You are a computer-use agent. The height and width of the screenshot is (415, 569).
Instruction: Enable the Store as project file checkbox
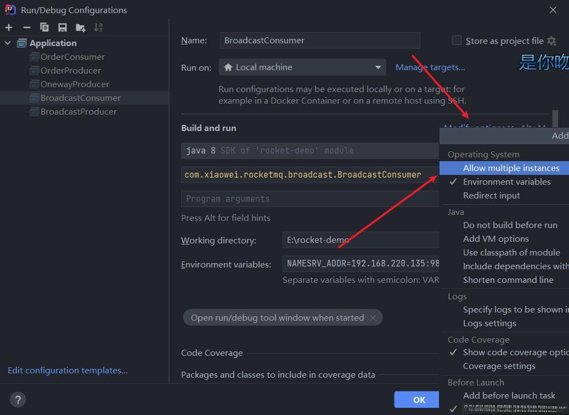click(x=457, y=40)
